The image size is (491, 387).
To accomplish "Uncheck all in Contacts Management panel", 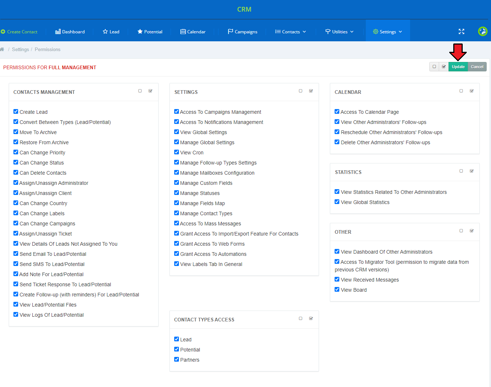I will pyautogui.click(x=140, y=91).
